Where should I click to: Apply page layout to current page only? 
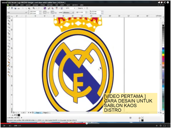(56, 12)
